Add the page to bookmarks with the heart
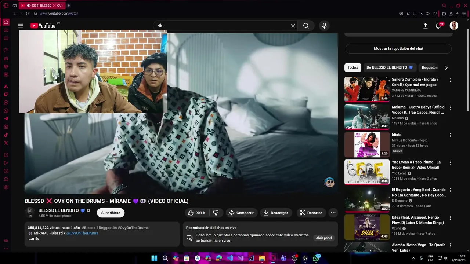Image resolution: width=470 pixels, height=264 pixels. [434, 14]
